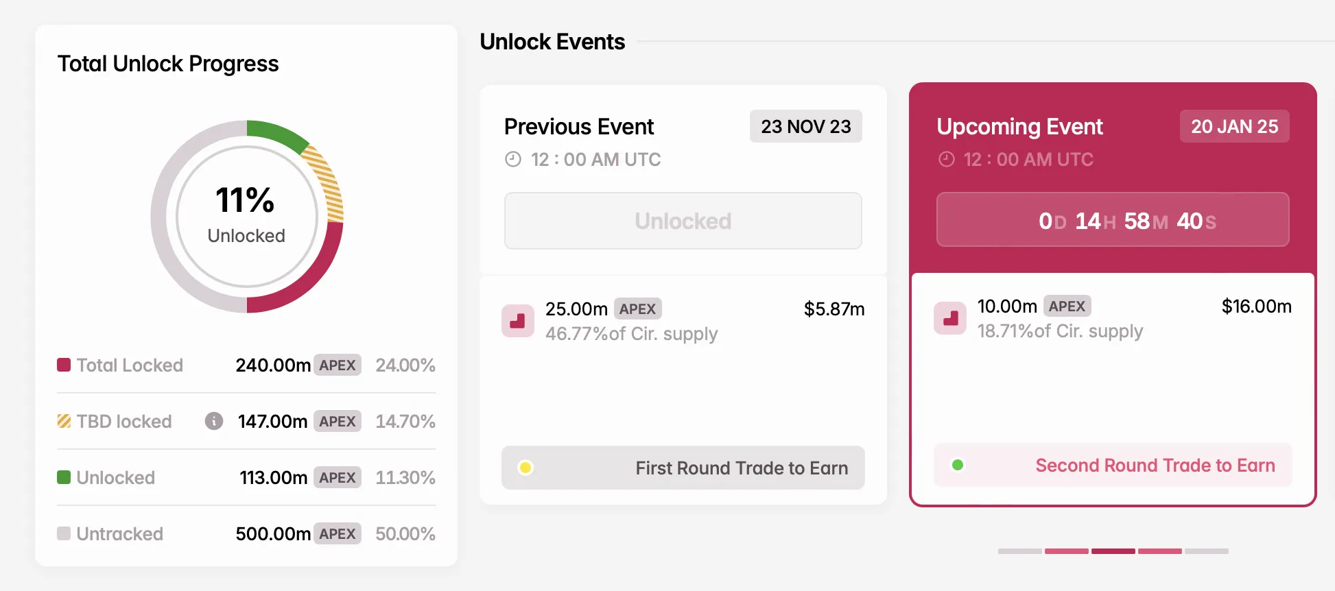The height and width of the screenshot is (591, 1335).
Task: Click the gray Untracked legend swatch
Action: click(x=64, y=533)
